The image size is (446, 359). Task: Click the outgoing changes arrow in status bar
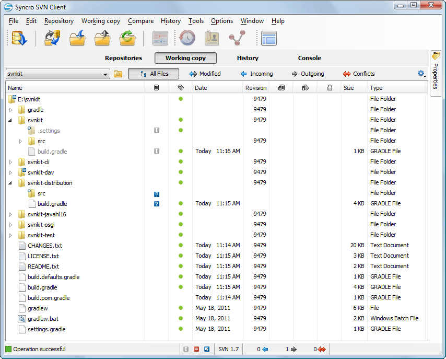click(294, 349)
